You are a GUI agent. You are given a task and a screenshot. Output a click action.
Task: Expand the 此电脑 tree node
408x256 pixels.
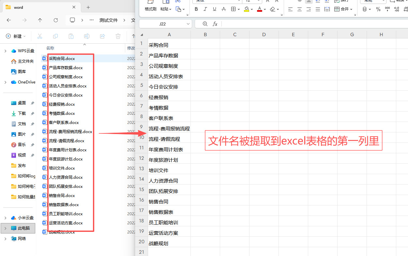5,228
